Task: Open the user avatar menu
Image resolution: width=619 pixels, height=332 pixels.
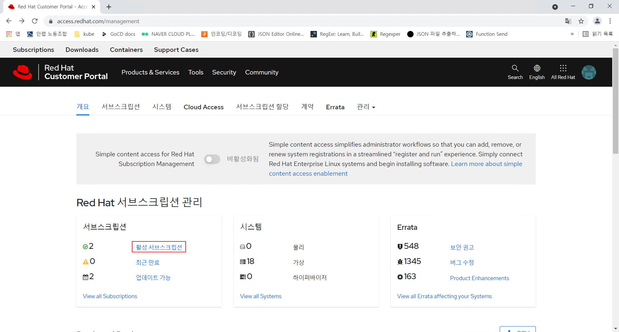Action: pyautogui.click(x=589, y=72)
